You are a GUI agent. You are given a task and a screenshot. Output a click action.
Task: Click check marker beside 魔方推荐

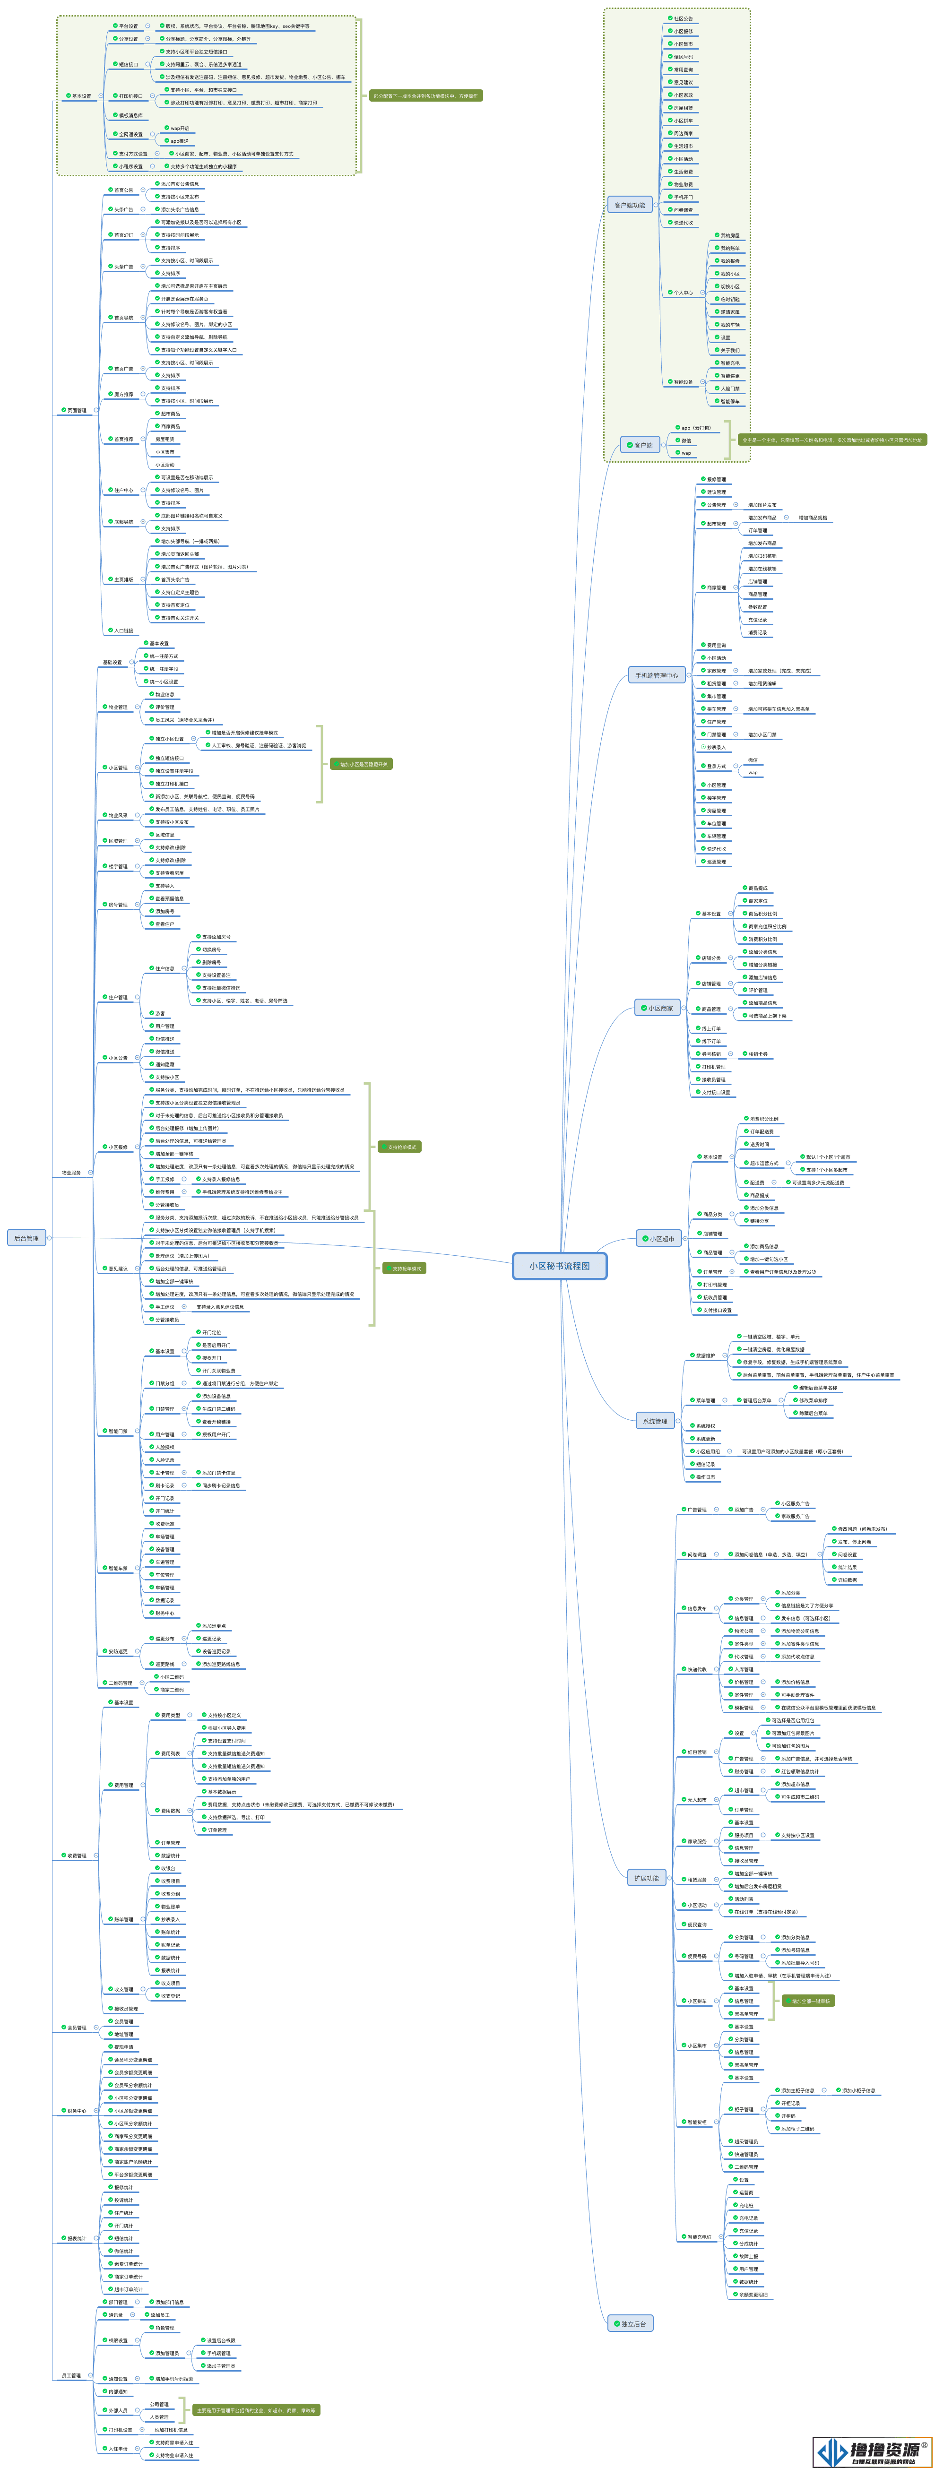[x=110, y=394]
